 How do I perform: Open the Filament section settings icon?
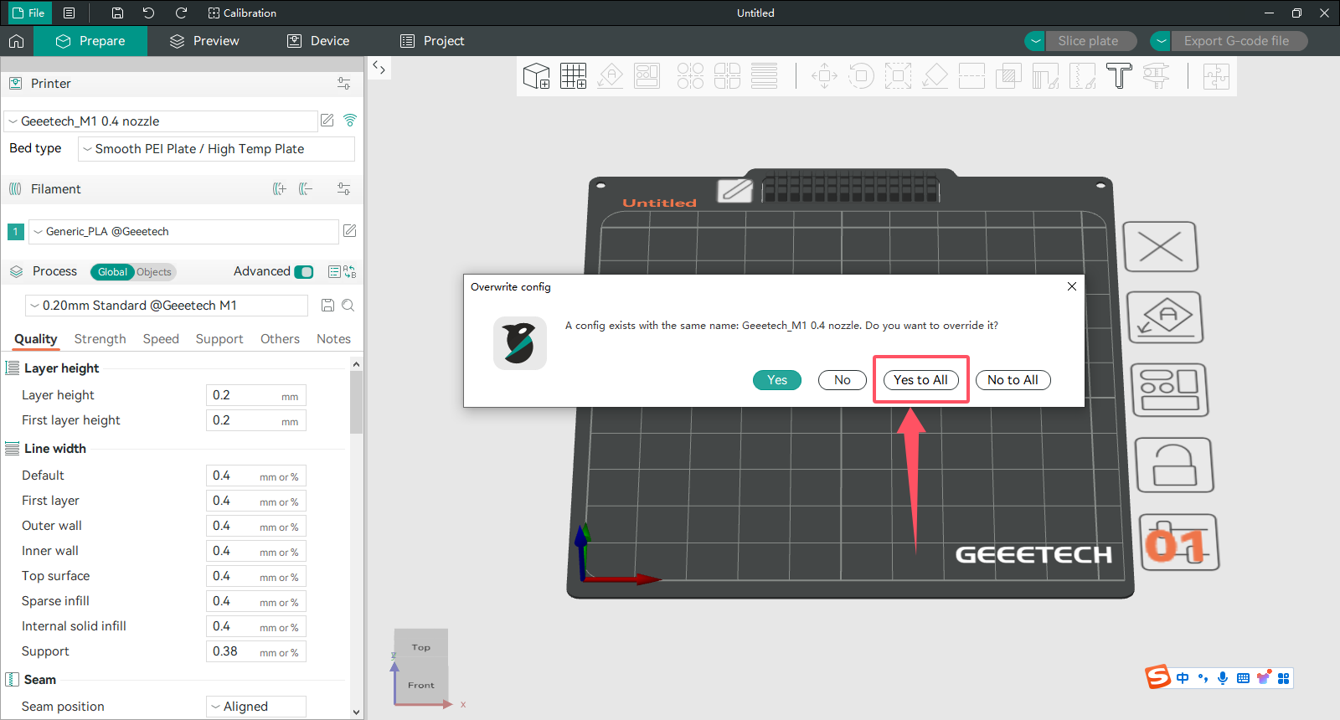pyautogui.click(x=343, y=189)
